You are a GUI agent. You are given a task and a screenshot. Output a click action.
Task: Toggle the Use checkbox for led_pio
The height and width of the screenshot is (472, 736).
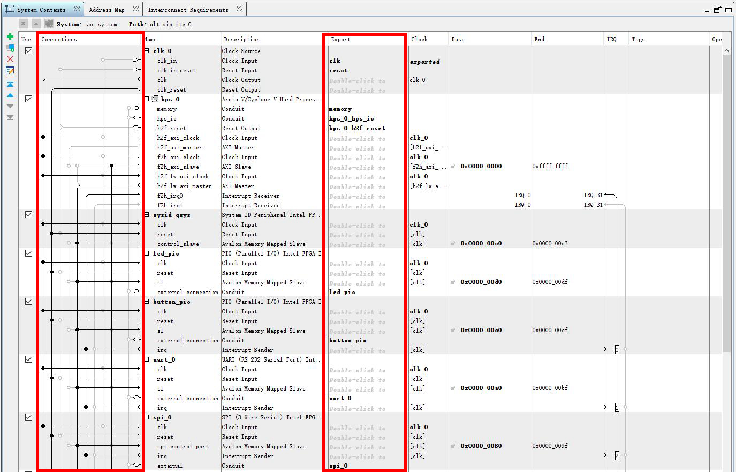28,253
